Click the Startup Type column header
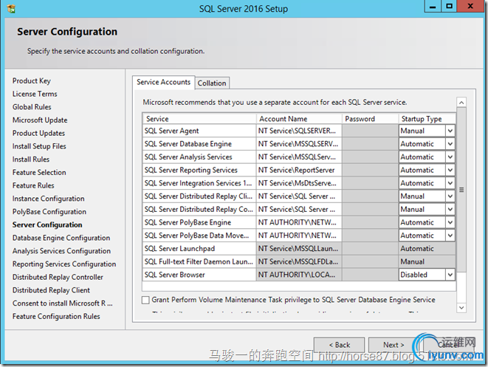This screenshot has height=367, width=488. pos(427,119)
